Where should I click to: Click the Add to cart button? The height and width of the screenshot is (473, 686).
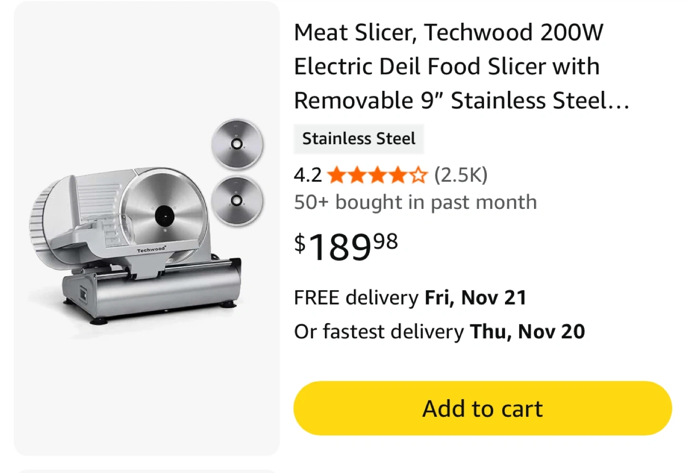[x=482, y=408]
